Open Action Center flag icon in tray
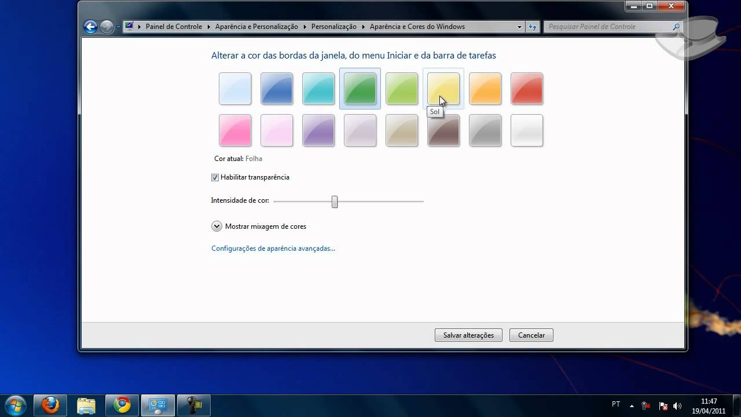This screenshot has height=417, width=741. coord(663,406)
